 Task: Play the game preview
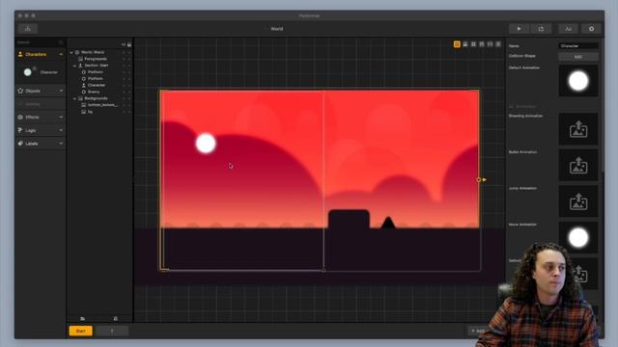click(519, 29)
